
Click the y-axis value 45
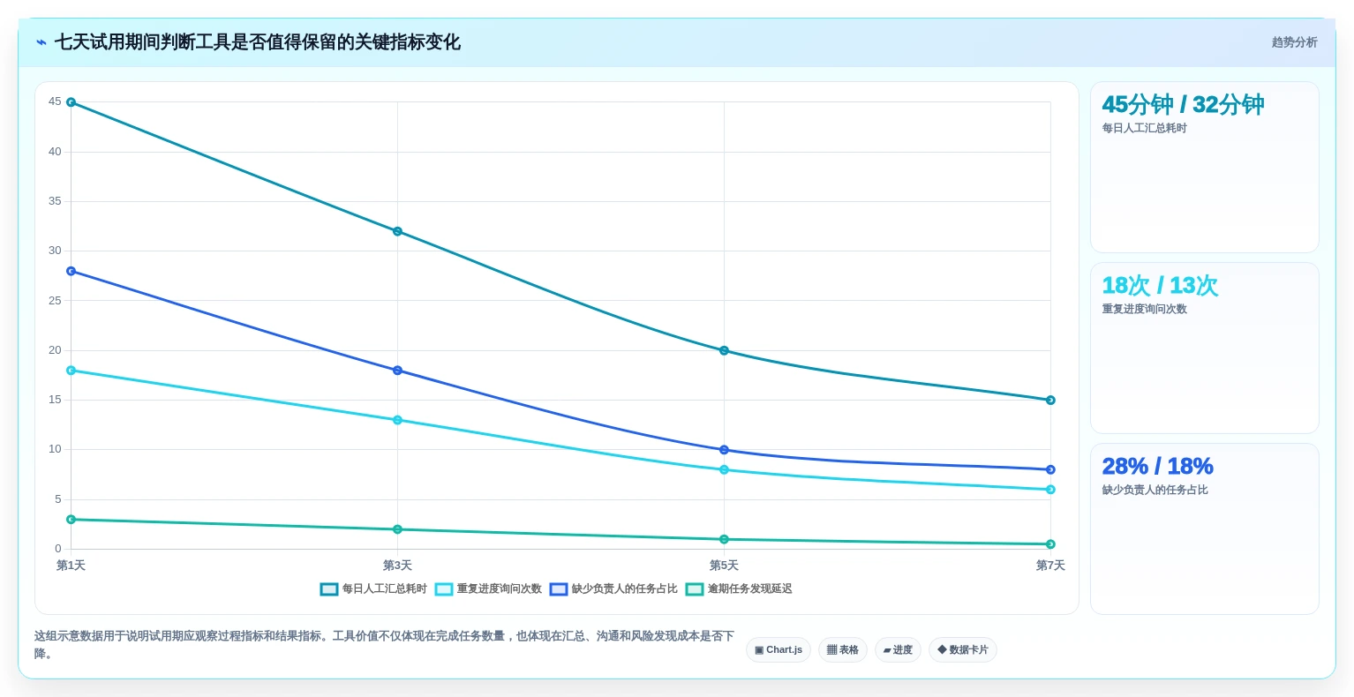coord(55,102)
